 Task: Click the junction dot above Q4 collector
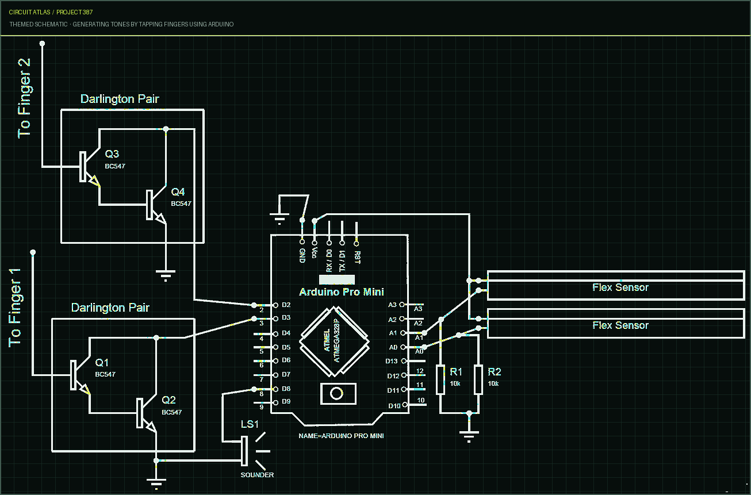click(x=166, y=129)
